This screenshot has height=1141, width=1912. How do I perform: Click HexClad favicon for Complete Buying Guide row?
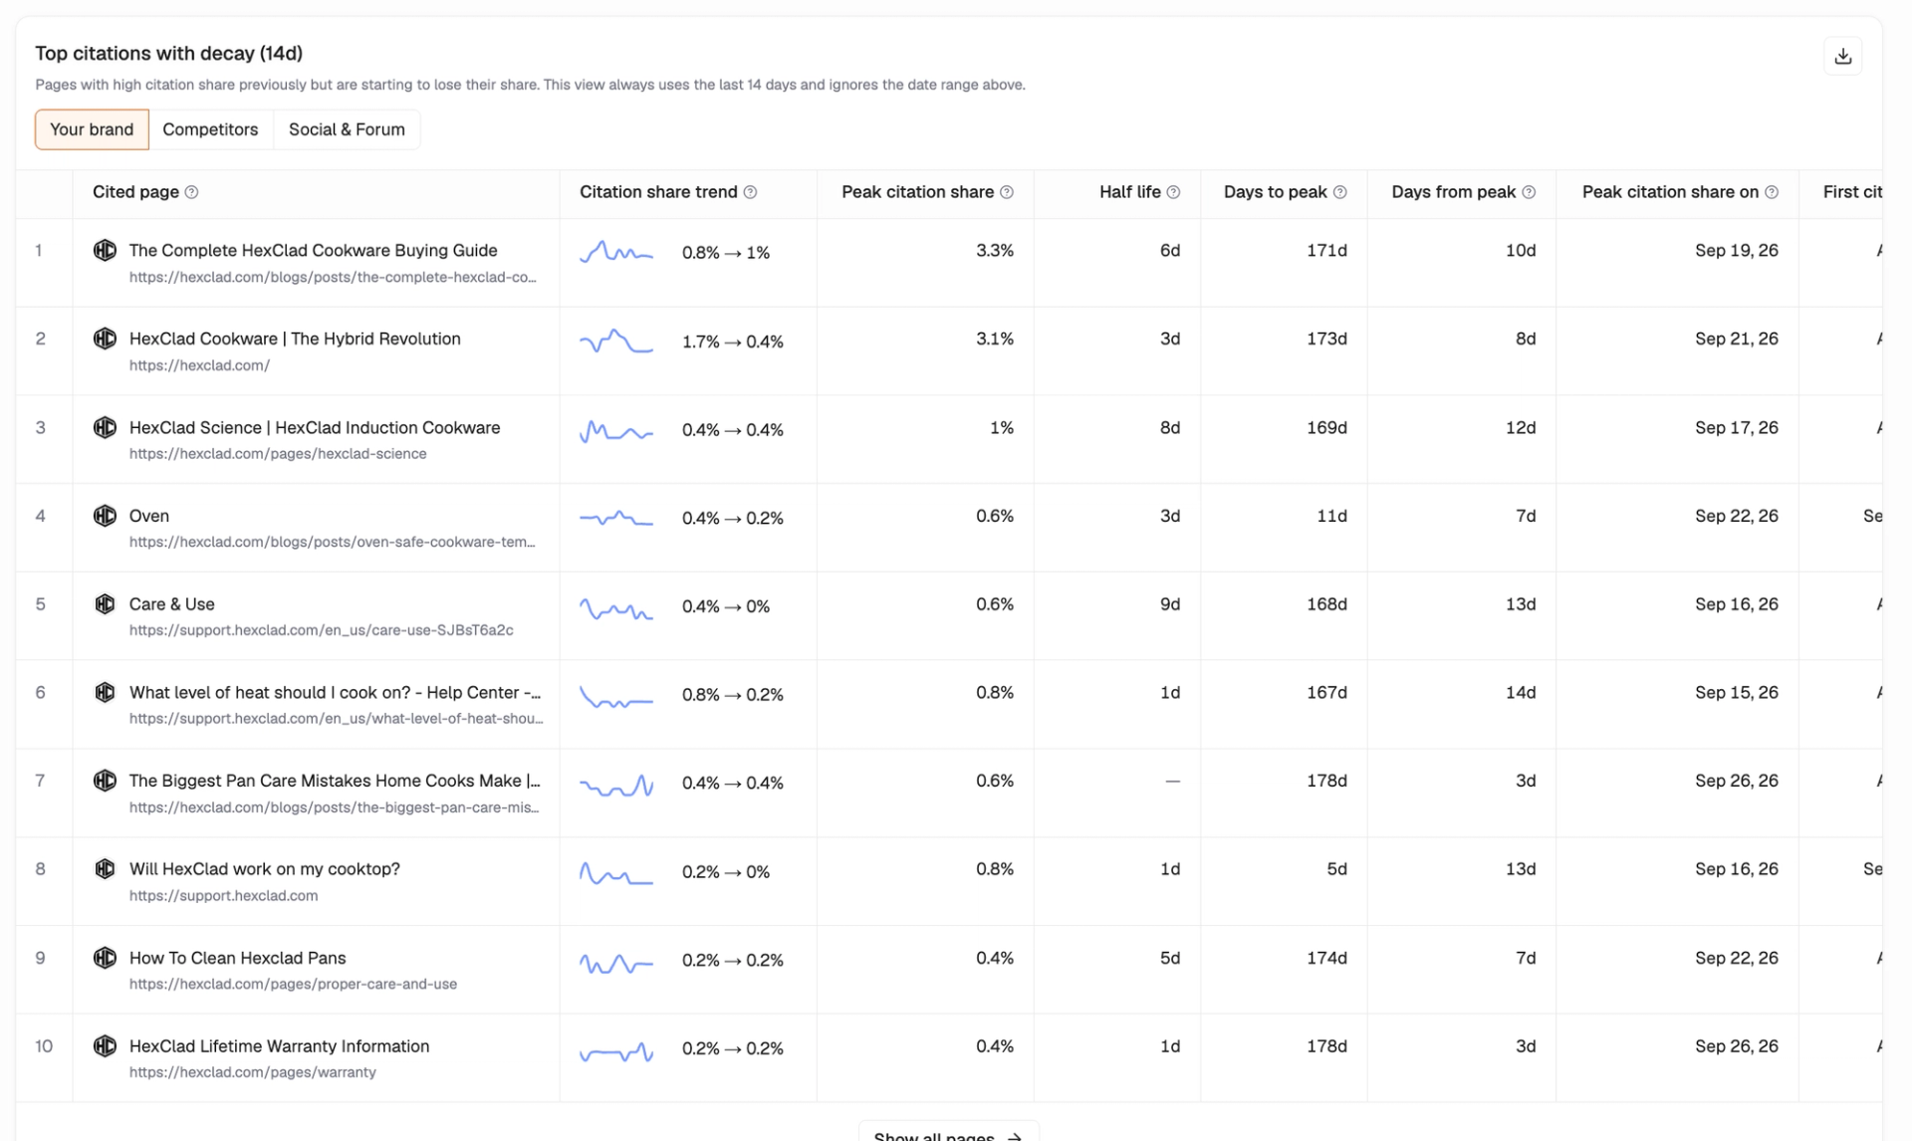(x=105, y=250)
